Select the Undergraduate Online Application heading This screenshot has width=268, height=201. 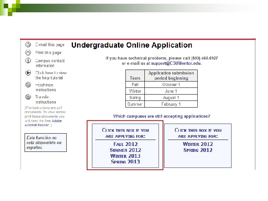(132, 45)
